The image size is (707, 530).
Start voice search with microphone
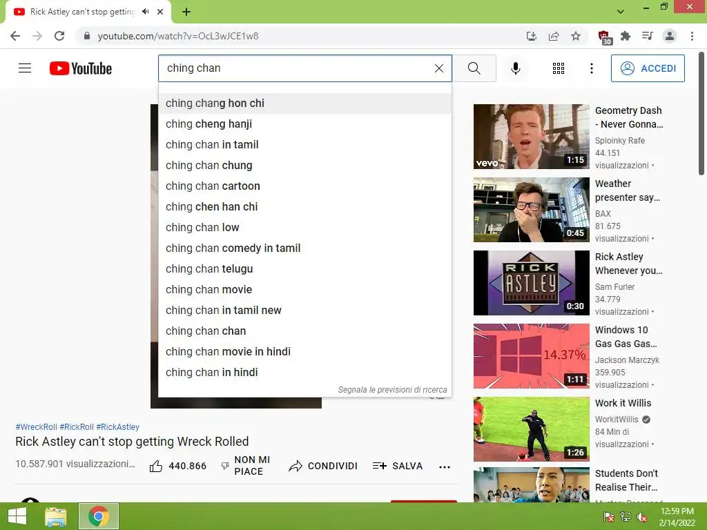[x=515, y=68]
